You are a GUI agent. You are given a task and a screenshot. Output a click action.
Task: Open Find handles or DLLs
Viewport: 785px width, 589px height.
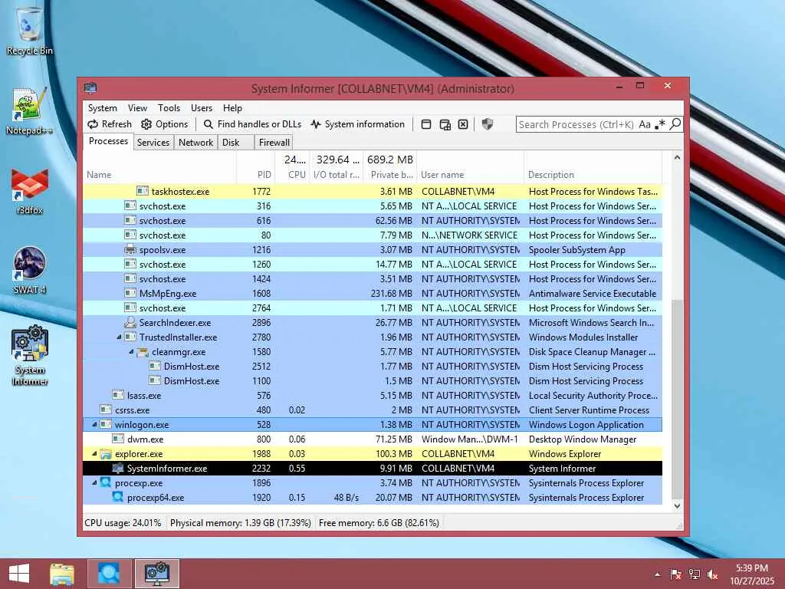[252, 124]
